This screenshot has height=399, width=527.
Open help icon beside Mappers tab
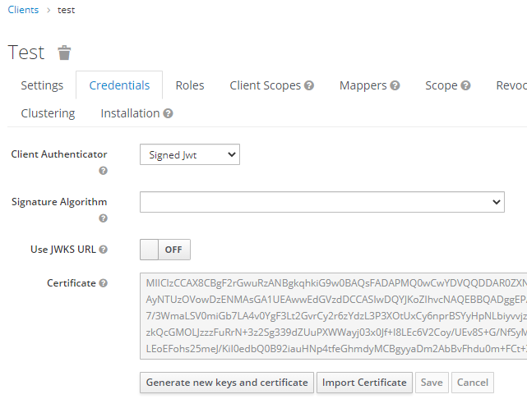(x=395, y=85)
